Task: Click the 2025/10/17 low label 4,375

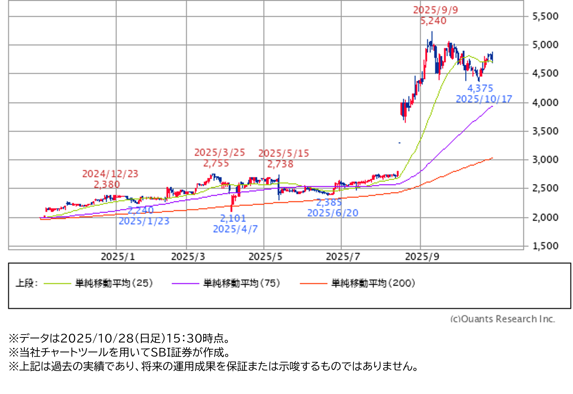Action: point(480,88)
